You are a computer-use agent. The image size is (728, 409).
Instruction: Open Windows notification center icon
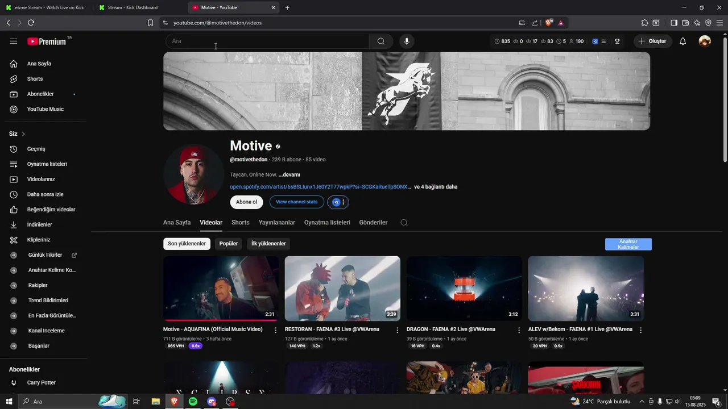click(x=717, y=402)
